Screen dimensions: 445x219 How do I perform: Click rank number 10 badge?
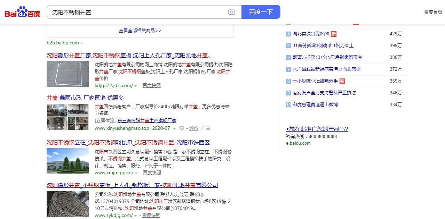click(288, 105)
